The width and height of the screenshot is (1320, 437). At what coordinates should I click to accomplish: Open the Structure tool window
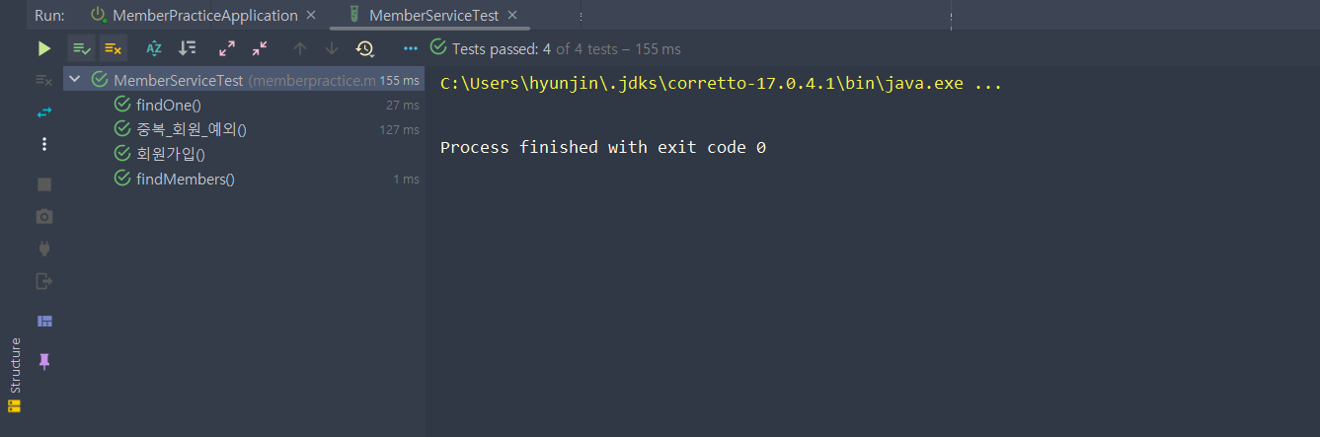14,375
